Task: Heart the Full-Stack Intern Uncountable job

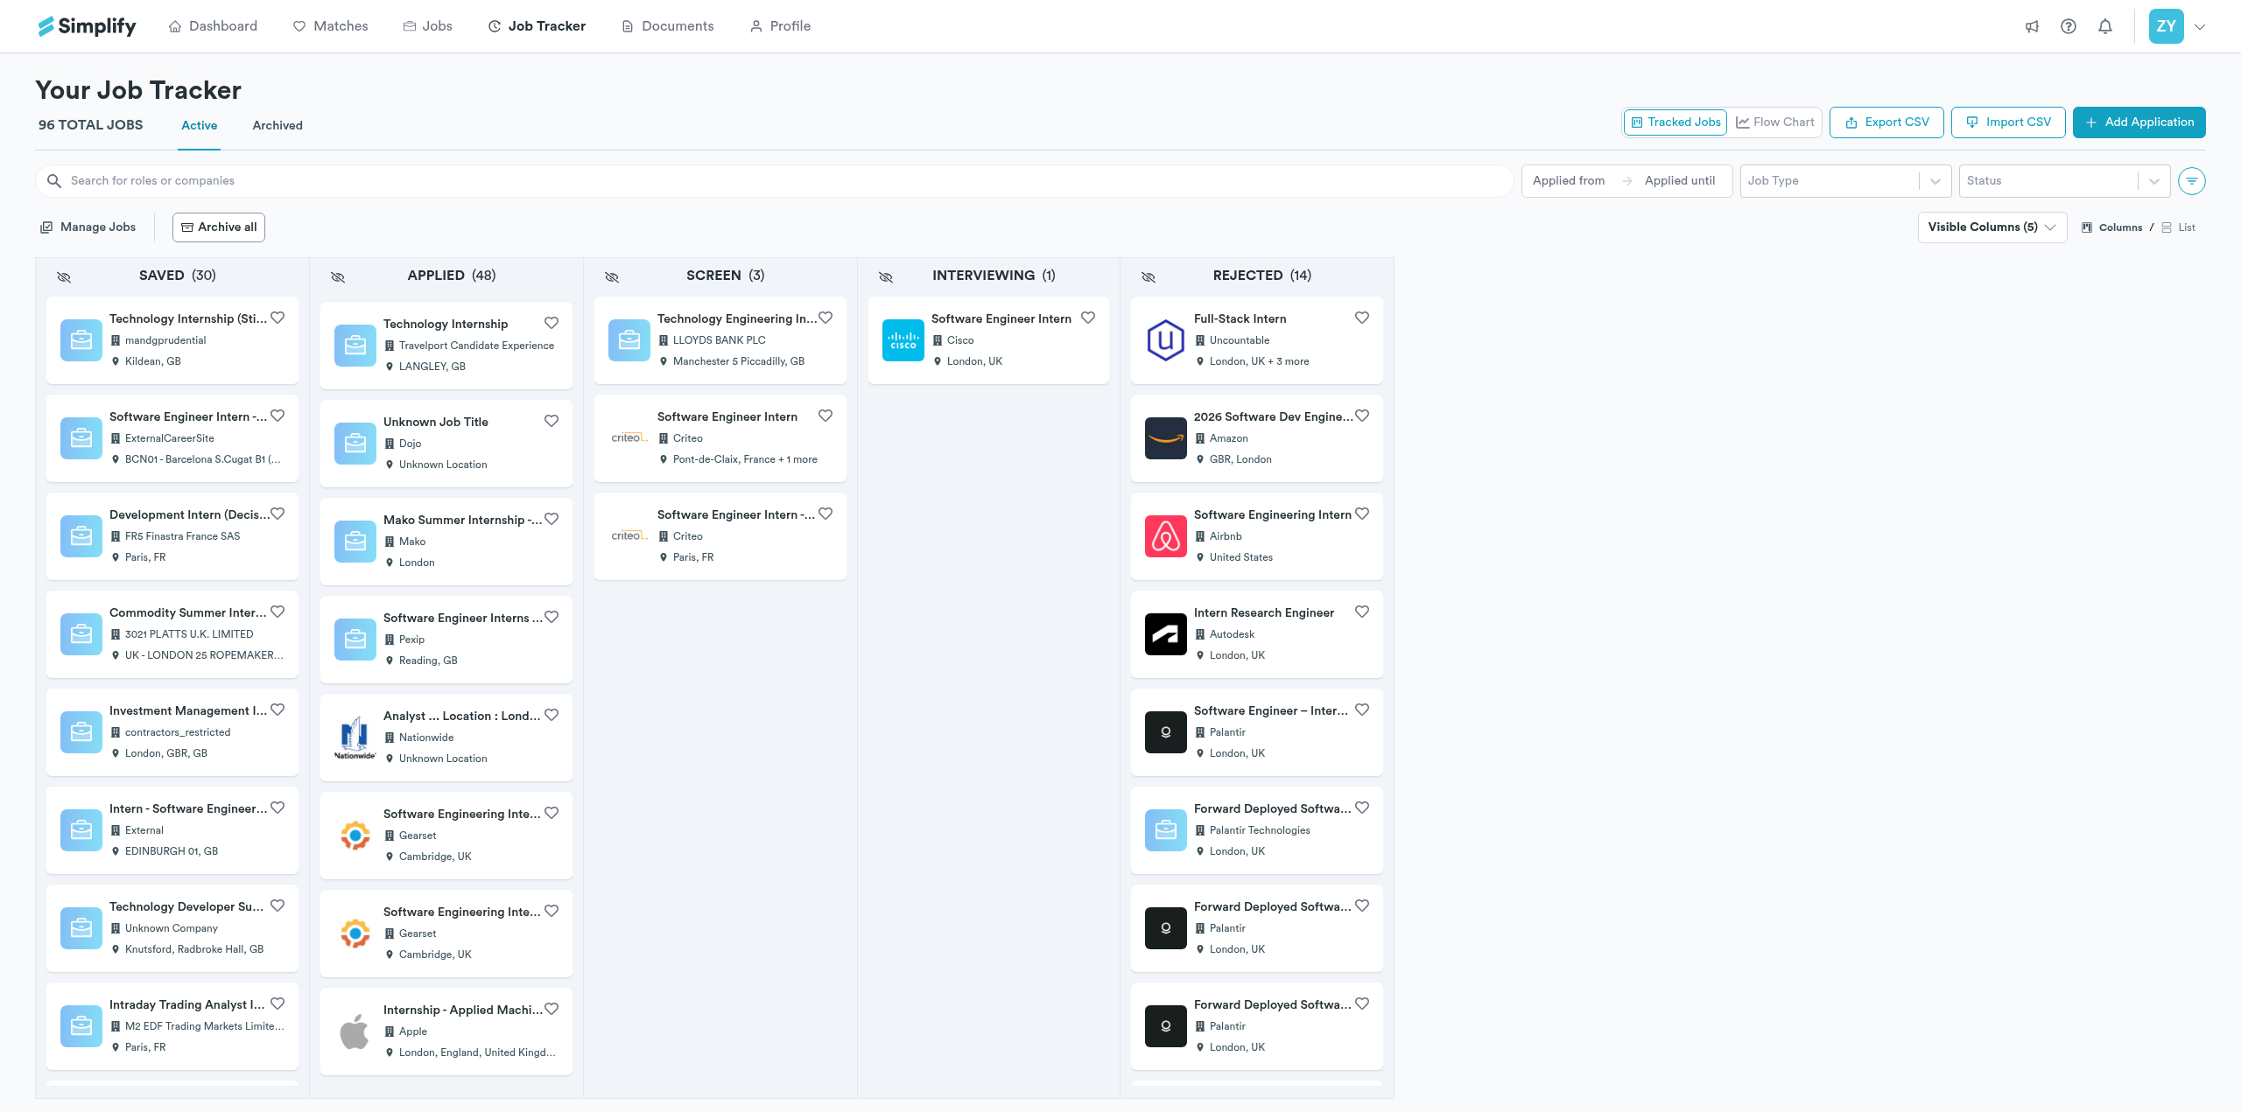Action: [x=1362, y=318]
